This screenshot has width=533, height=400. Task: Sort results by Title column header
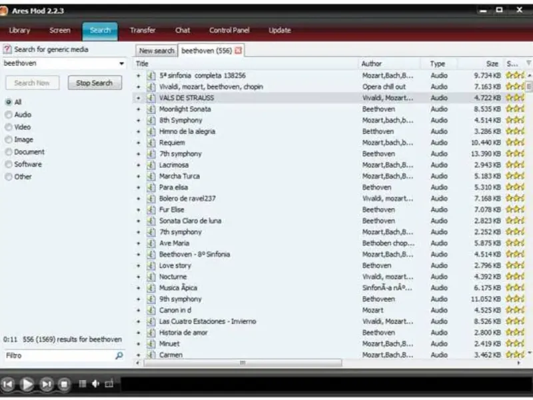(x=245, y=63)
